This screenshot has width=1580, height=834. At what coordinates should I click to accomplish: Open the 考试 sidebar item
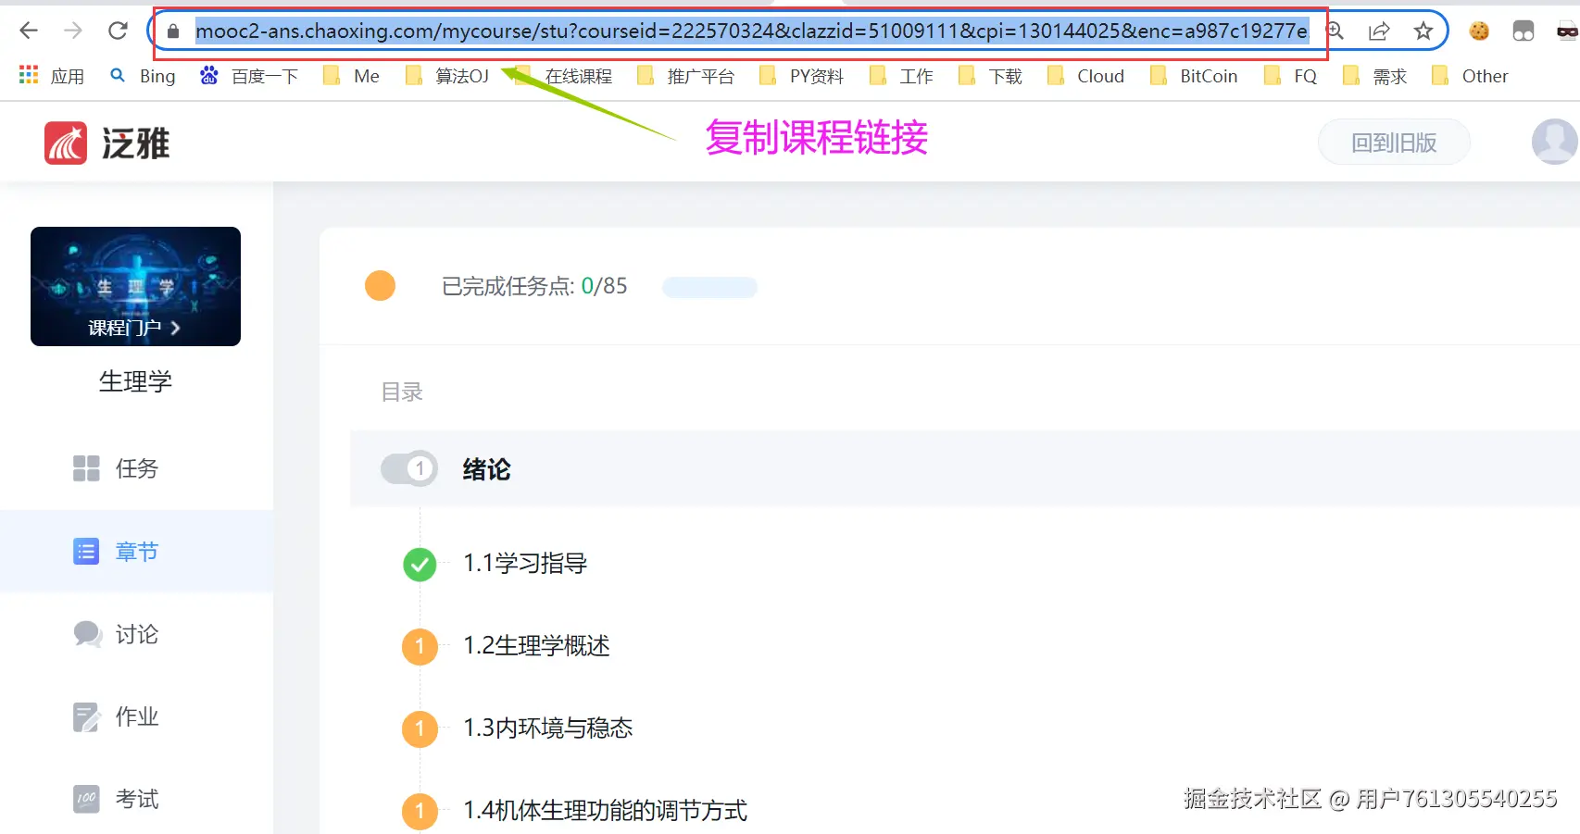[136, 799]
